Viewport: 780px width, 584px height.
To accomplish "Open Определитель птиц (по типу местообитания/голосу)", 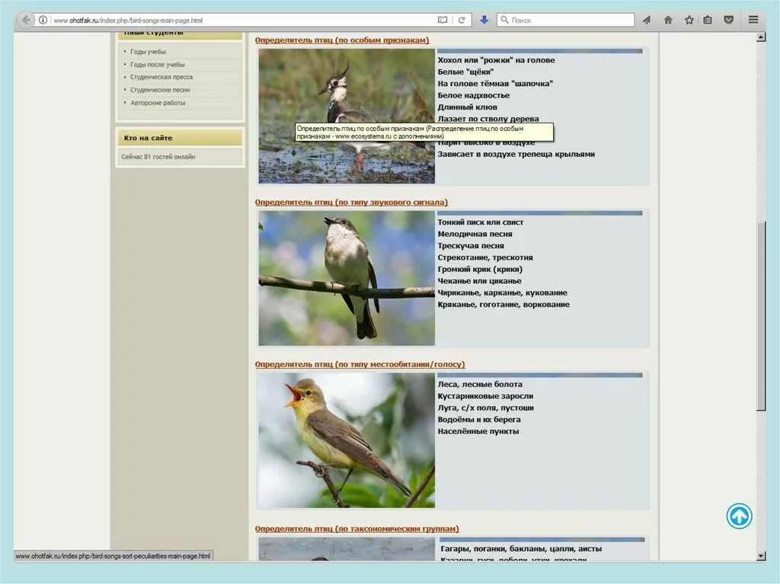I will (x=360, y=365).
